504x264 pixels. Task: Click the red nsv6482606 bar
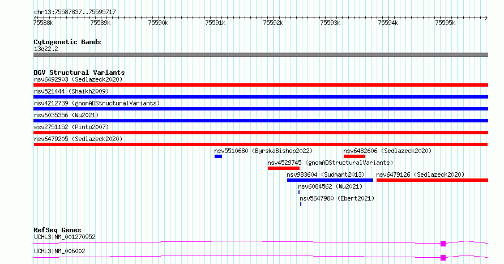[x=354, y=156]
